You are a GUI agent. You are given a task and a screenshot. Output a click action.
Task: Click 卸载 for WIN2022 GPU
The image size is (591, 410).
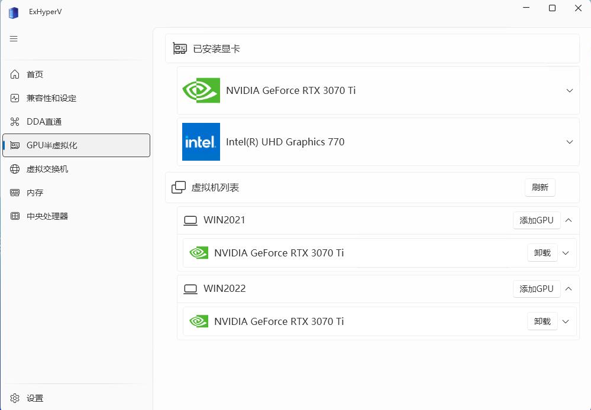pos(542,321)
